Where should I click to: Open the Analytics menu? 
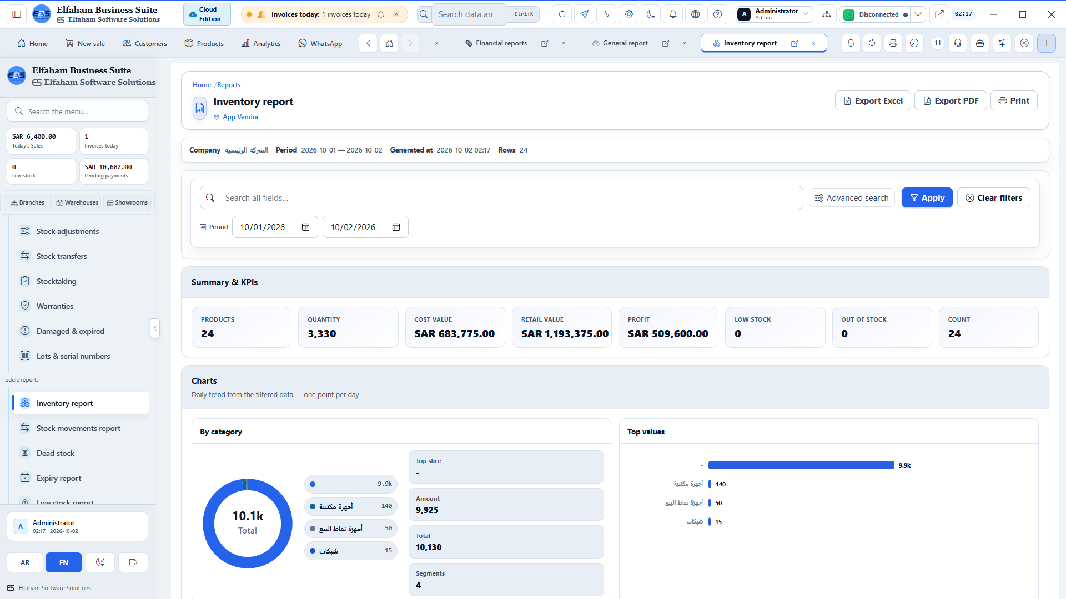(x=261, y=43)
